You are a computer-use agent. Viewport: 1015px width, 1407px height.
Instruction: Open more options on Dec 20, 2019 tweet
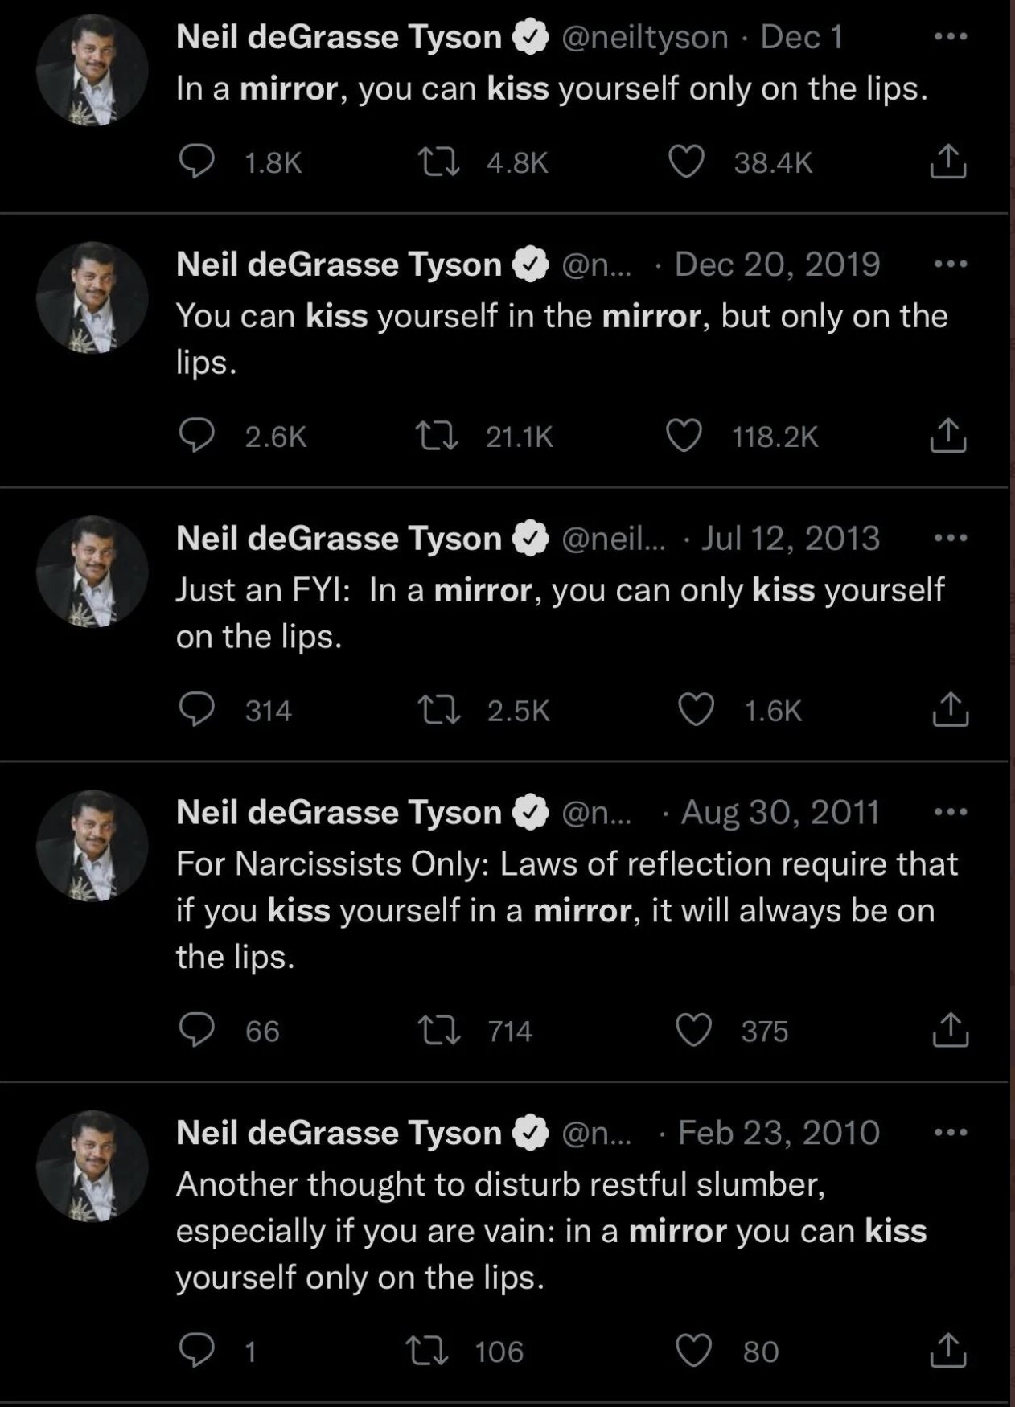[951, 265]
